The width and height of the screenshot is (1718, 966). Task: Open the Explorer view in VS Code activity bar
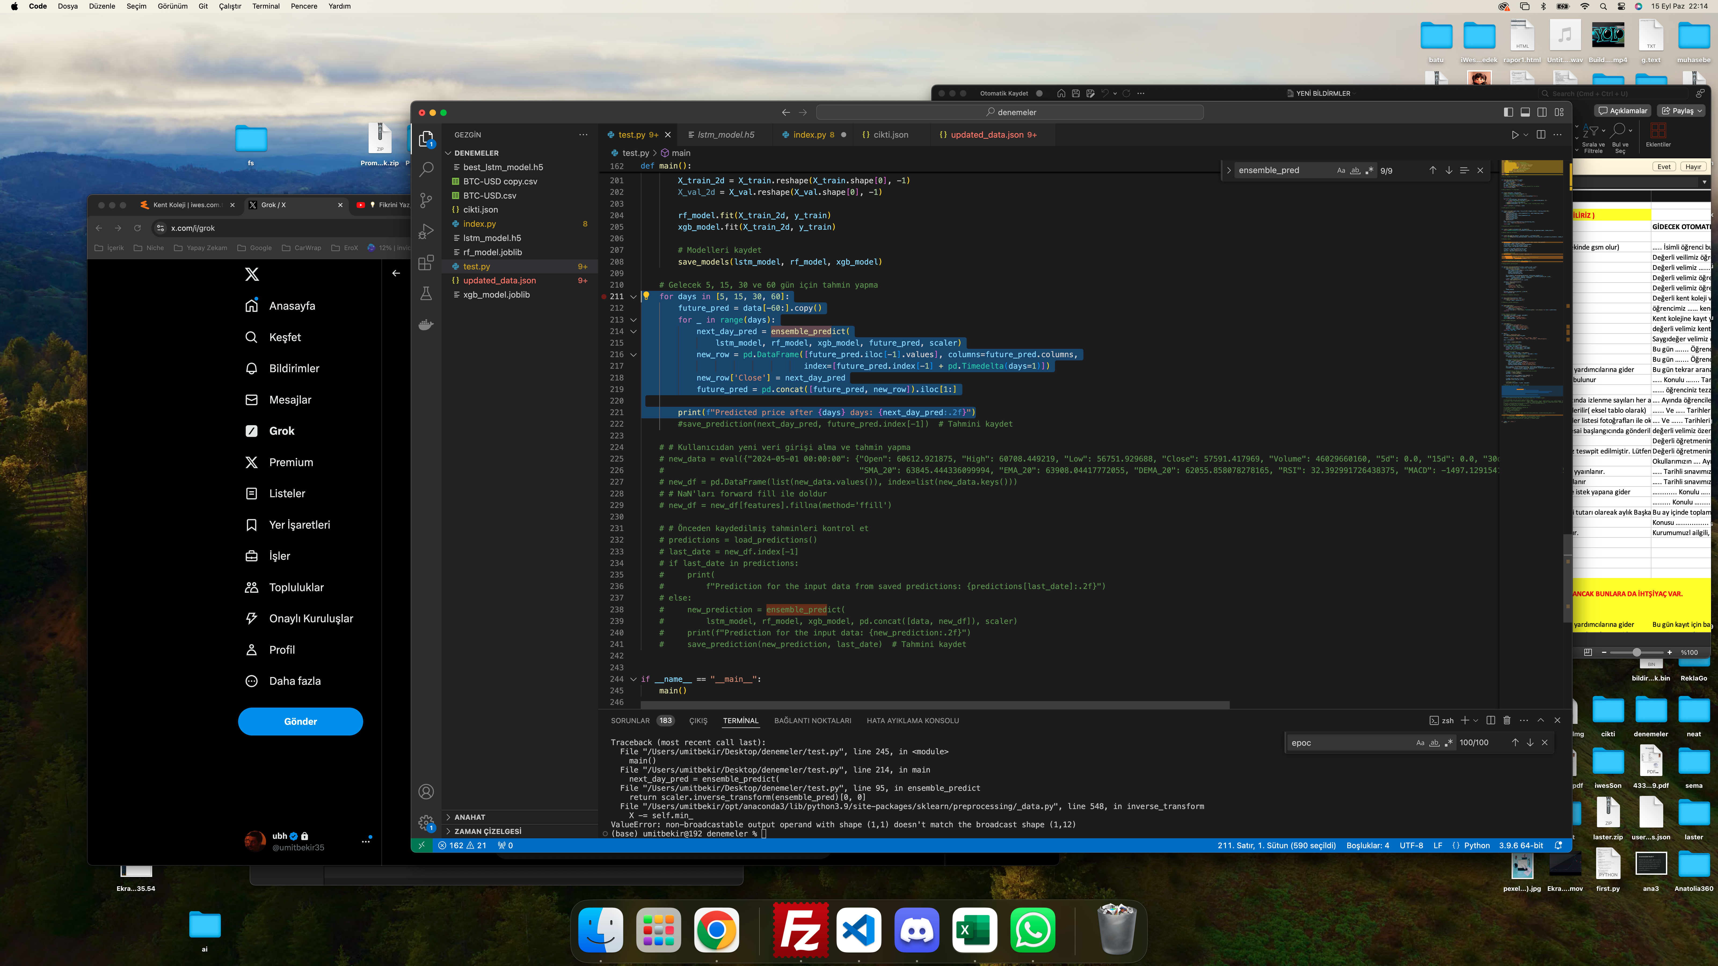point(426,139)
